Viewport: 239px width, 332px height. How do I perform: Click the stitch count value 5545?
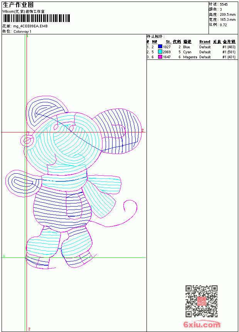point(224,5)
